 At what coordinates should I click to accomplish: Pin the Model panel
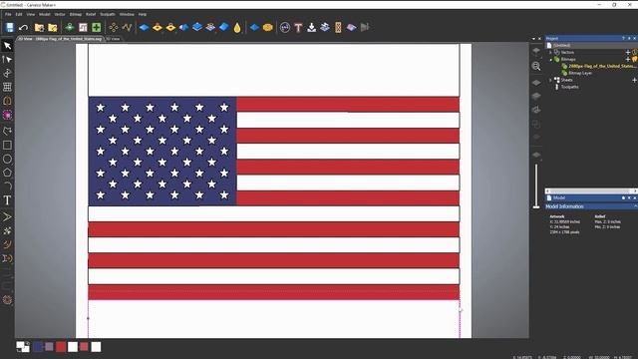tap(629, 198)
